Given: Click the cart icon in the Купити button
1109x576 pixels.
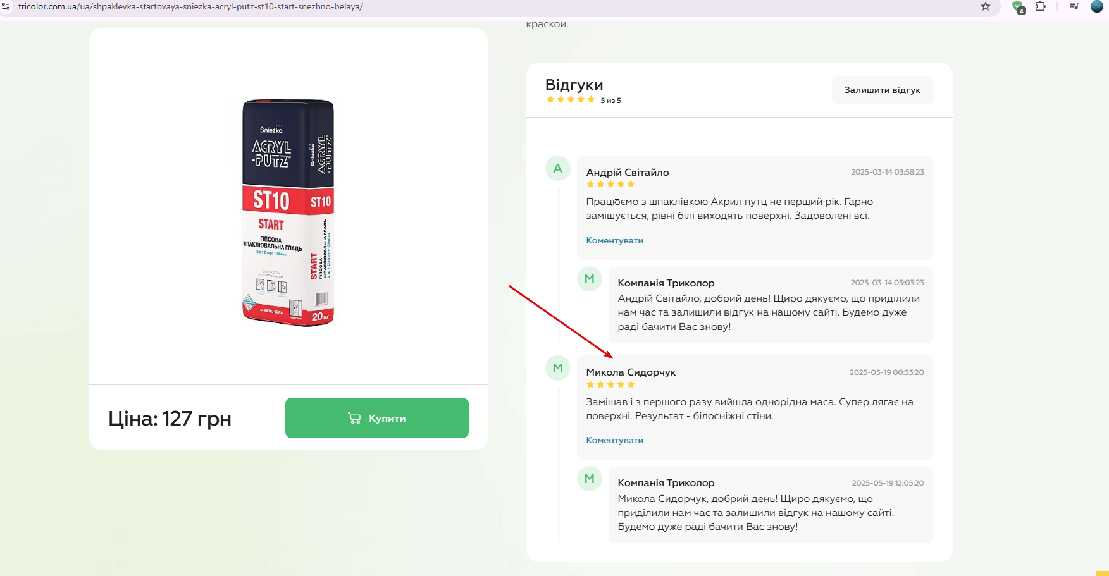Looking at the screenshot, I should pos(354,418).
